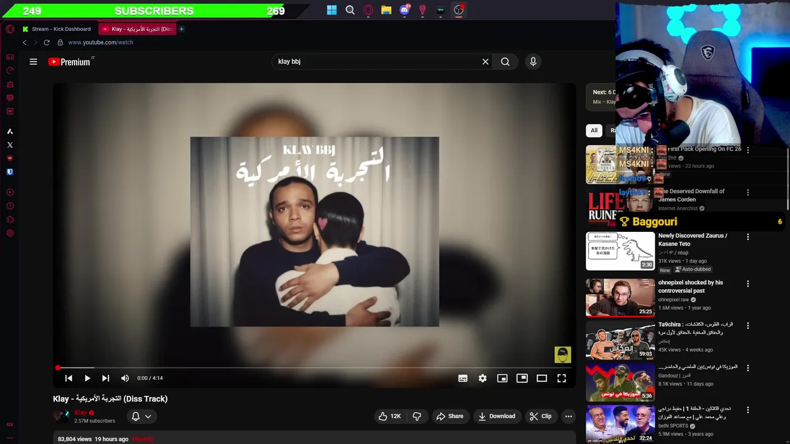Open player settings gear
The width and height of the screenshot is (790, 444).
(483, 378)
